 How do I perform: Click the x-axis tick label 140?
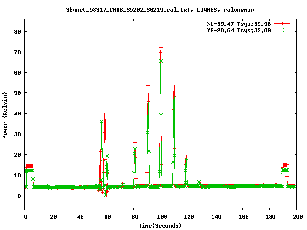click(216, 217)
